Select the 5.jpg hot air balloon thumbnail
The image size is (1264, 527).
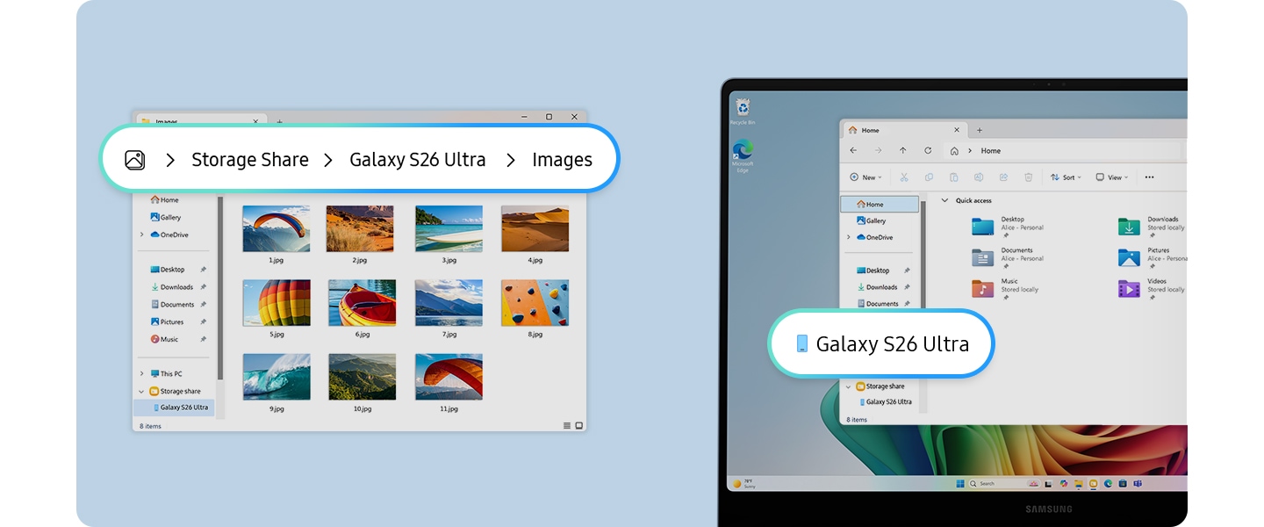276,303
